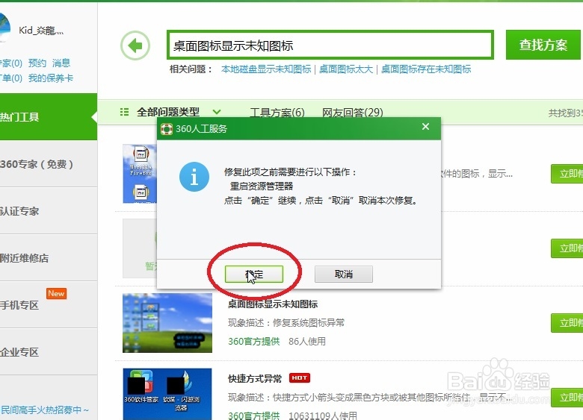This screenshot has height=420, width=583.
Task: Click thumbnail of 快捷方式异常 result
Action: click(167, 394)
